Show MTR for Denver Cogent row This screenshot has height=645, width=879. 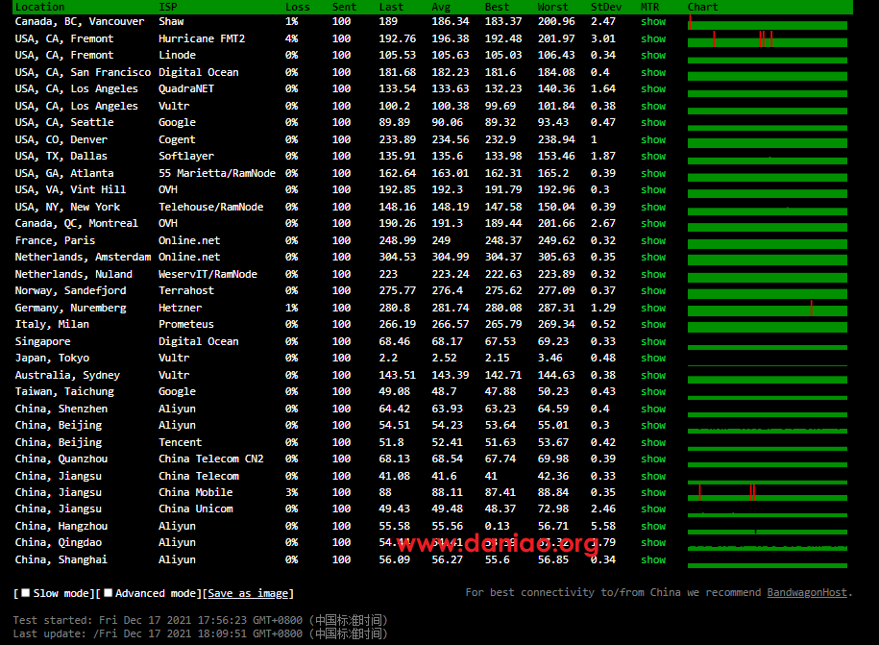click(x=653, y=139)
